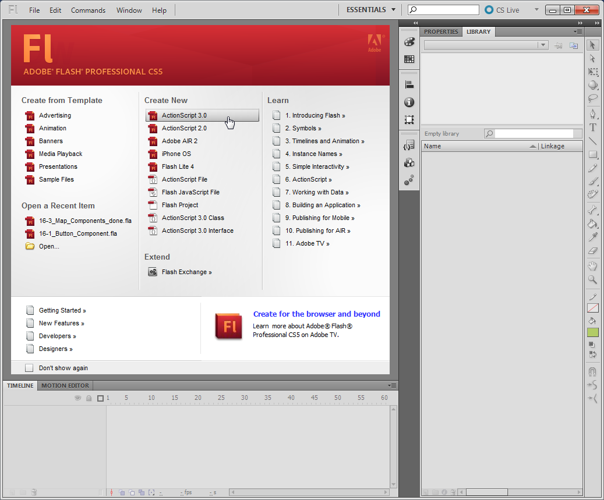Screen dimensions: 604x500
Task: Open Modify Onion Markers menu
Action: [151, 492]
